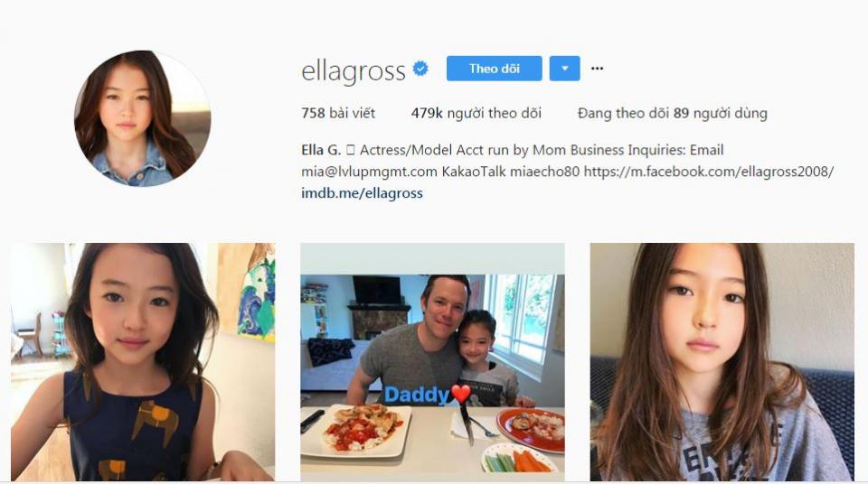This screenshot has height=484, width=868.
Task: Click the blue Daddy text sticker
Action: tap(417, 395)
